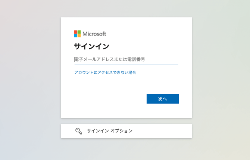Click the blue 次へ button
Image resolution: width=250 pixels, height=160 pixels.
point(163,99)
